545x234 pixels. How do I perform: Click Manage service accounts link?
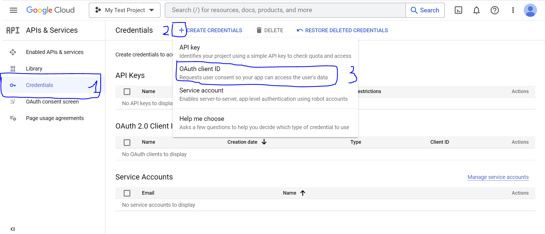498,177
